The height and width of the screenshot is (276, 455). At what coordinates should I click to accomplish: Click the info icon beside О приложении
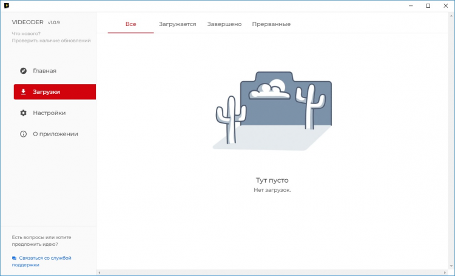[x=23, y=134]
